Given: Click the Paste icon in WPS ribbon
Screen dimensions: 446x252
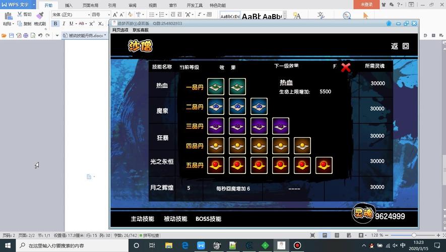Looking at the screenshot, I should pos(8,16).
